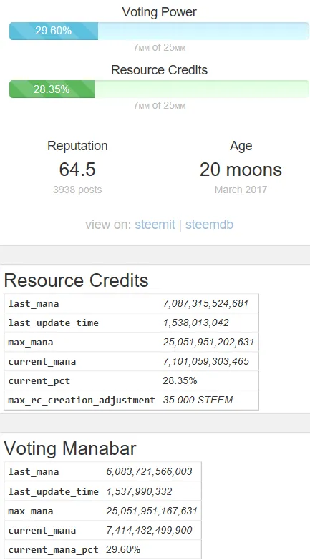
Task: Click the Voting Power title
Action: (x=160, y=12)
